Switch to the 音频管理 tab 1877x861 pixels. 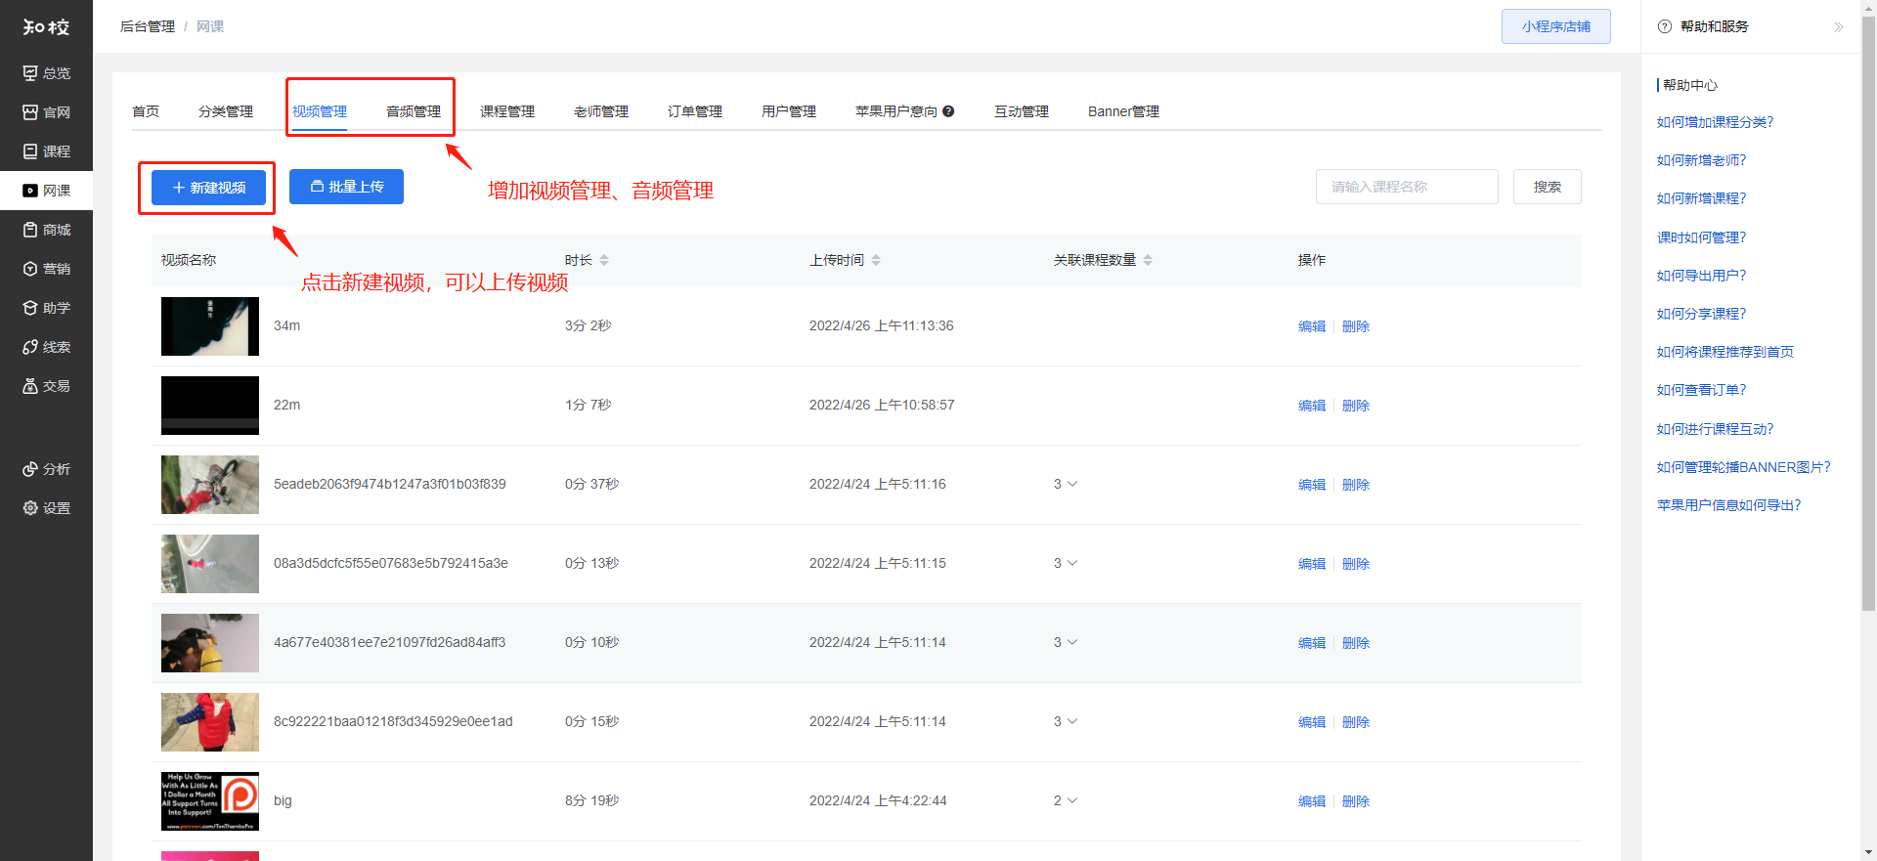(x=413, y=111)
